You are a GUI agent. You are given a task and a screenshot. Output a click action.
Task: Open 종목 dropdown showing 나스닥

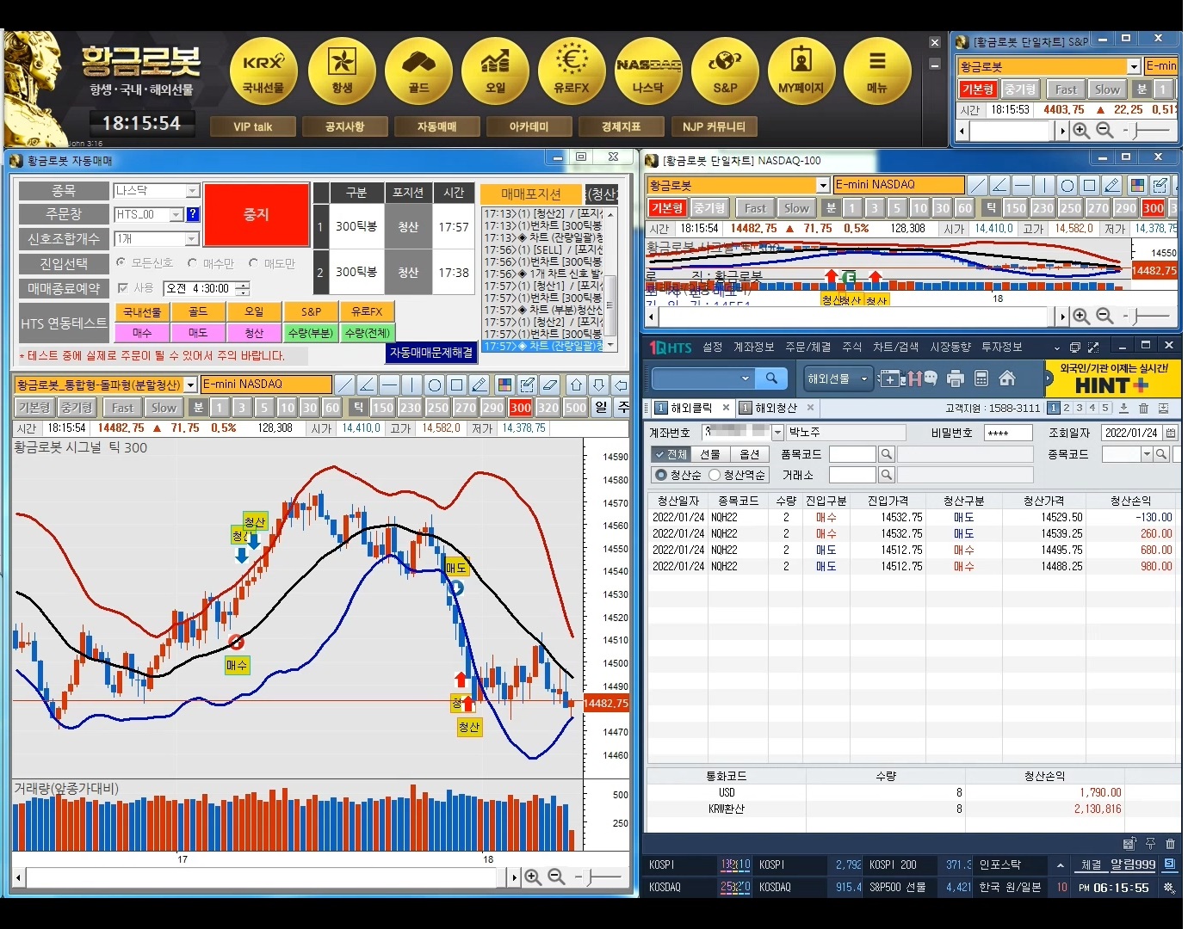point(193,190)
